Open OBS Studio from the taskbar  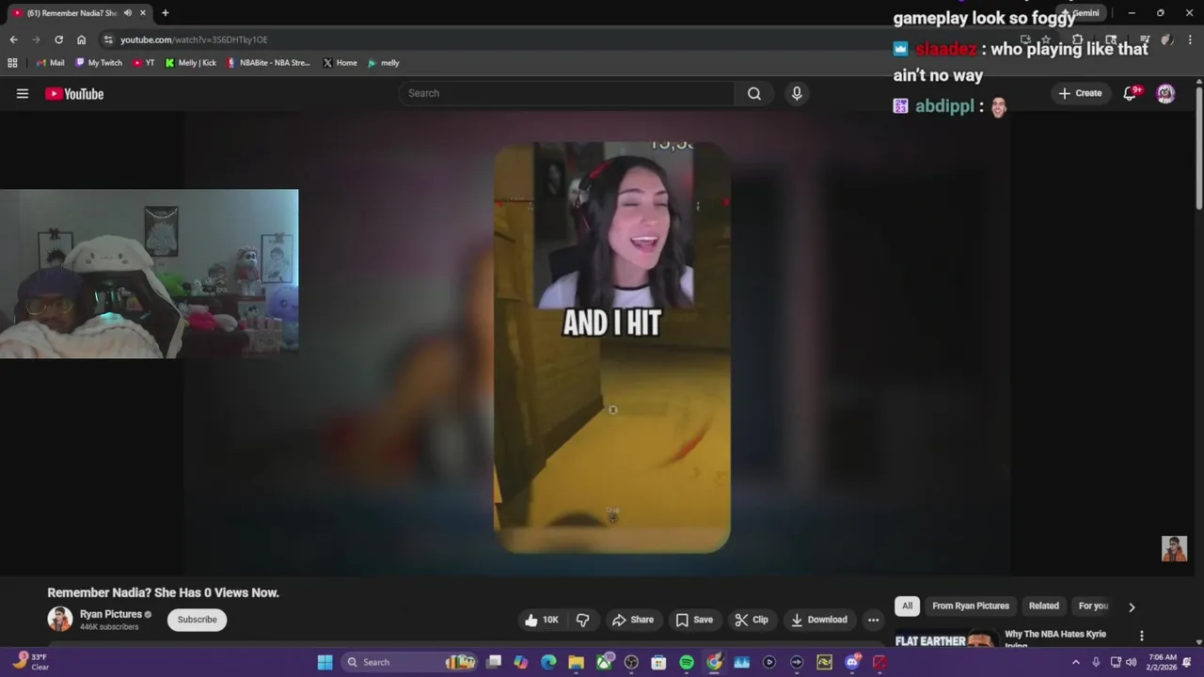(x=631, y=662)
